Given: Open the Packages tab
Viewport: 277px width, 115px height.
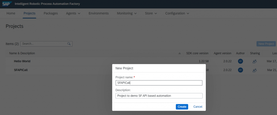Looking at the screenshot, I should (51, 13).
